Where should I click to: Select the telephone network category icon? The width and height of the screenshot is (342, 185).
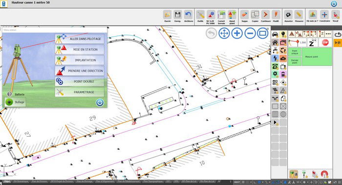275,66
